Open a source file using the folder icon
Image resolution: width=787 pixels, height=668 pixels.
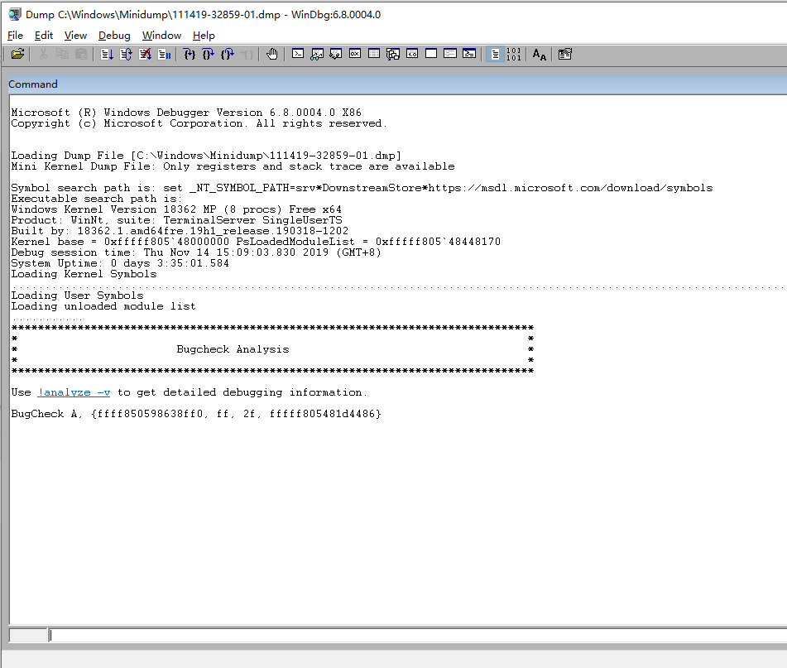(x=18, y=54)
